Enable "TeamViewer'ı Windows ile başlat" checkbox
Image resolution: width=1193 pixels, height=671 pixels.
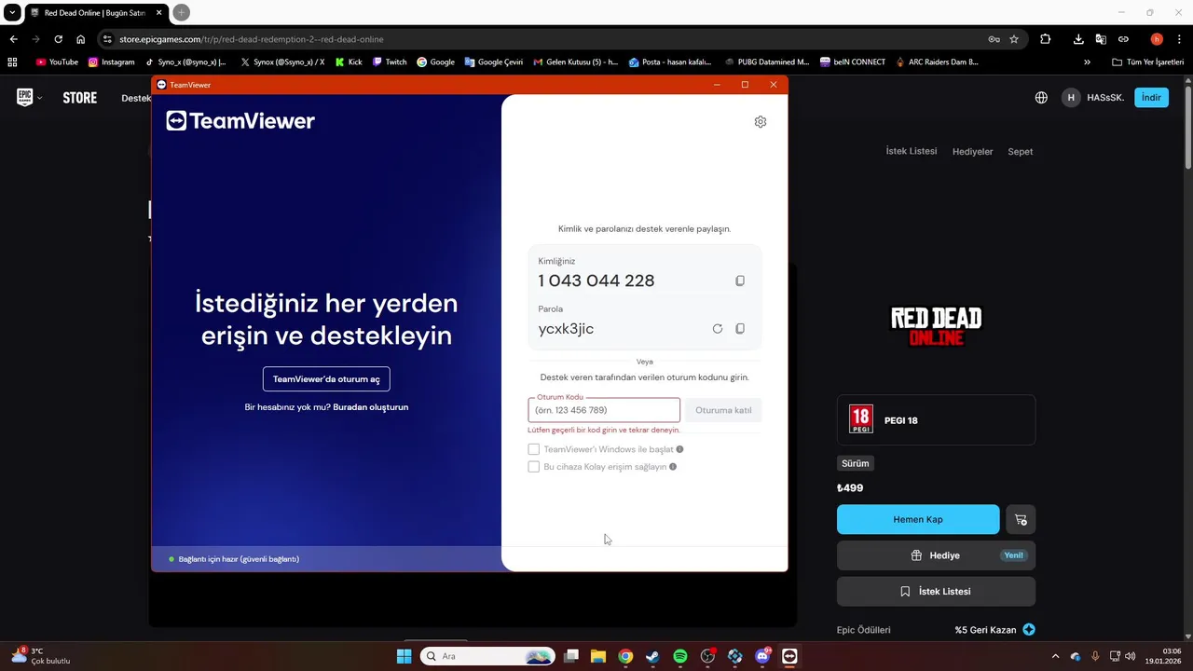pyautogui.click(x=534, y=449)
